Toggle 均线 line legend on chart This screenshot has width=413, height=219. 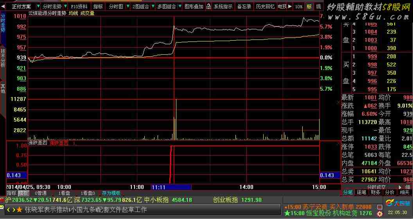(73, 13)
